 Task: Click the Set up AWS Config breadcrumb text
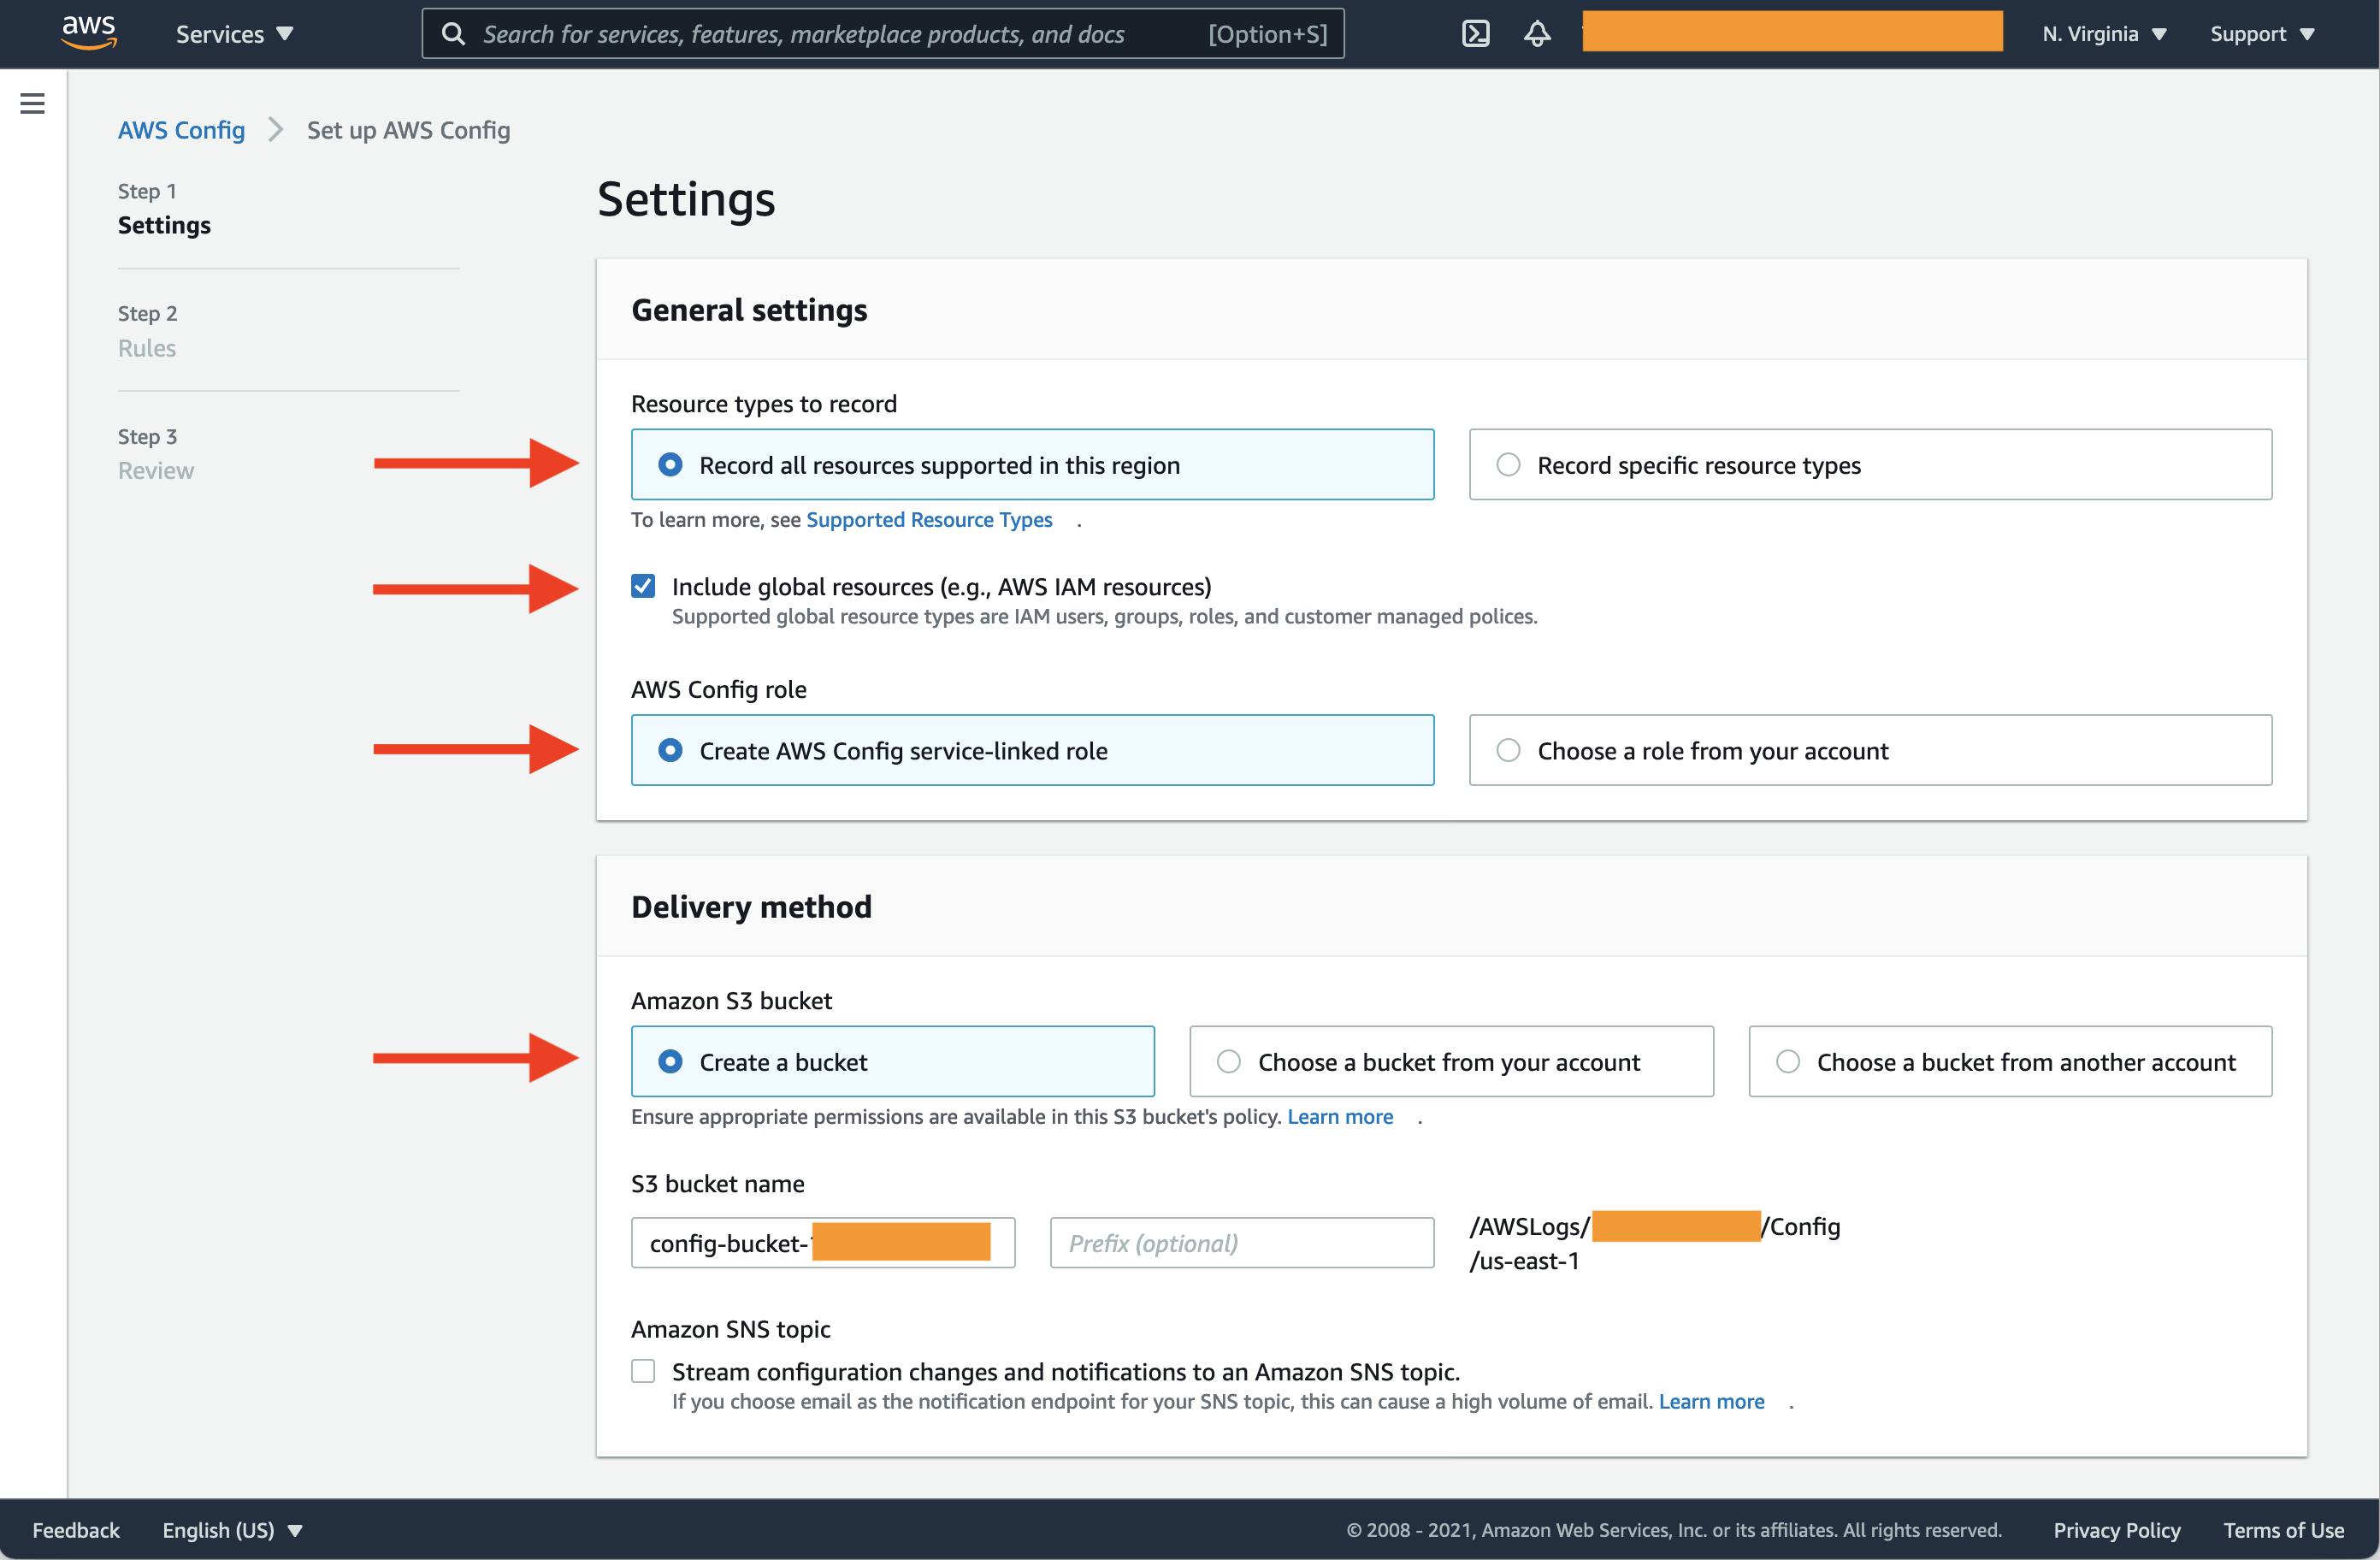[408, 130]
